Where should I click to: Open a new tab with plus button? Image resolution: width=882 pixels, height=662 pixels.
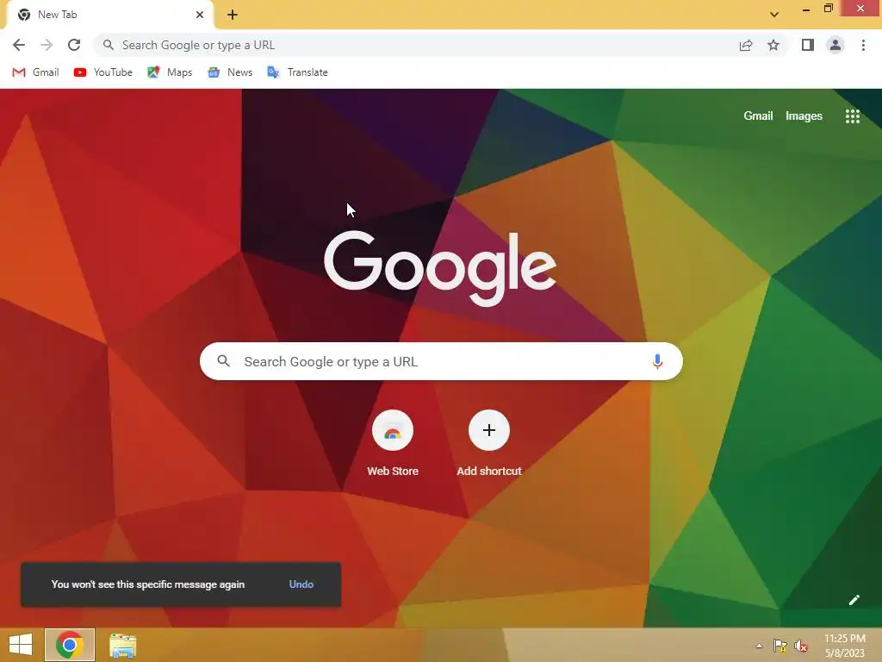[x=233, y=15]
